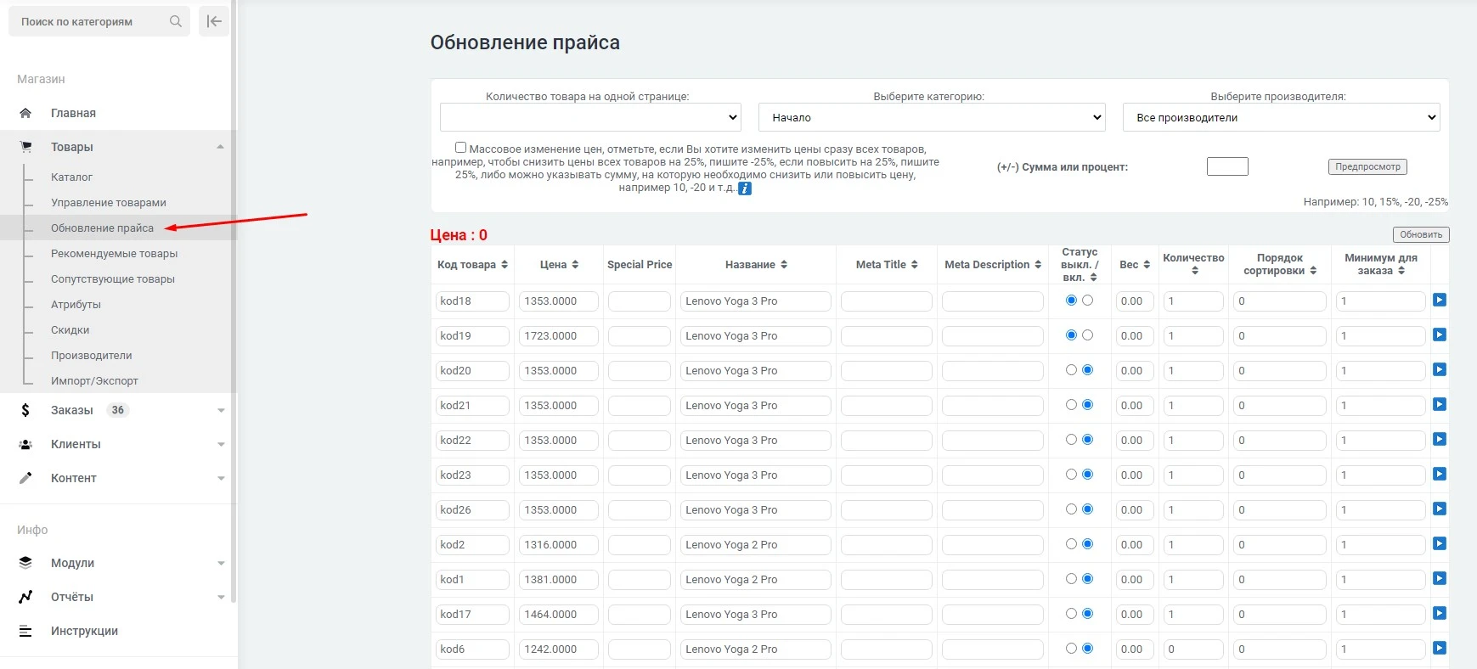
Task: Click blue arrow button in kod23 row
Action: tap(1440, 474)
